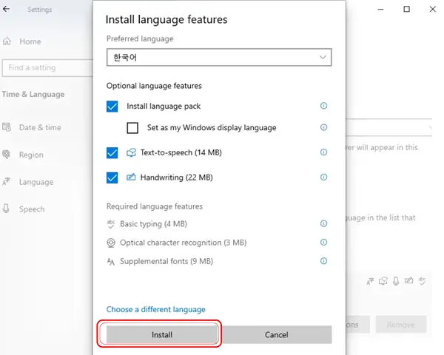This screenshot has width=444, height=355.
Task: Show info about Handwriting feature
Action: [x=323, y=177]
